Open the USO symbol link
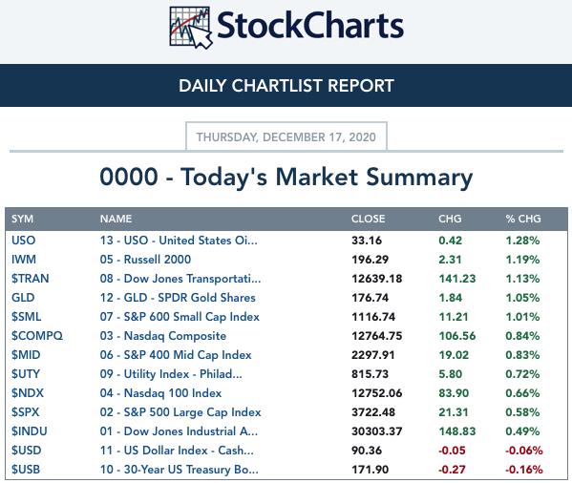The width and height of the screenshot is (572, 483). click(23, 241)
